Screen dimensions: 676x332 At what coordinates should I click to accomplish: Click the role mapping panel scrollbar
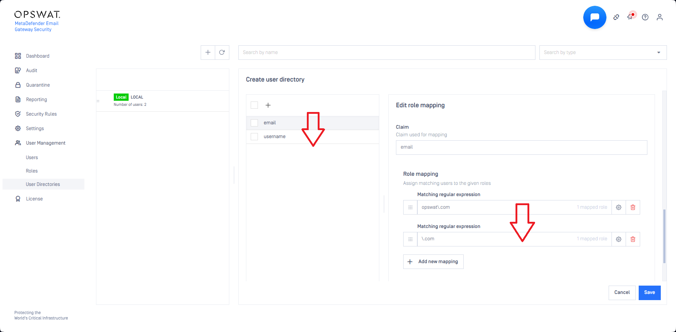point(664,236)
